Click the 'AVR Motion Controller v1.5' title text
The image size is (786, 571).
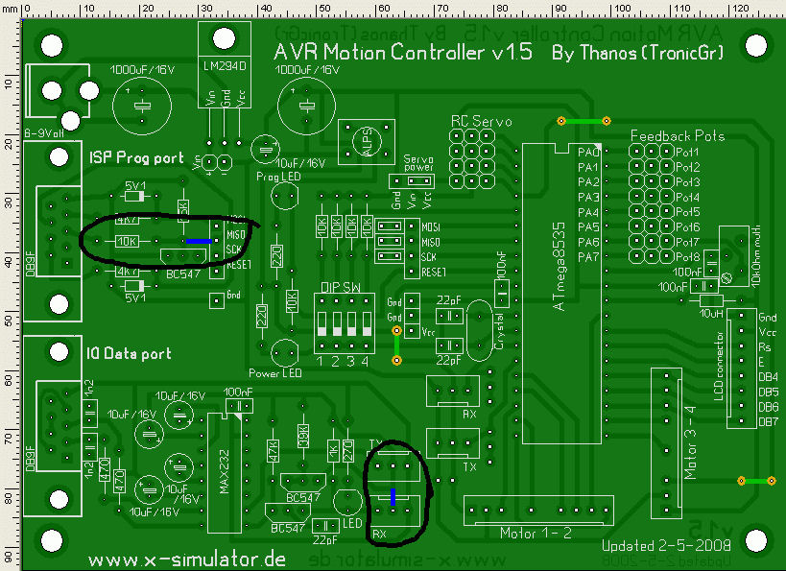pos(403,52)
